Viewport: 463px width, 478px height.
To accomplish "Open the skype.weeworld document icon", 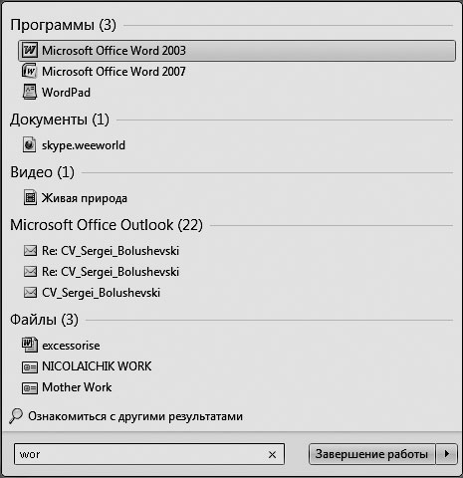I will pos(30,145).
